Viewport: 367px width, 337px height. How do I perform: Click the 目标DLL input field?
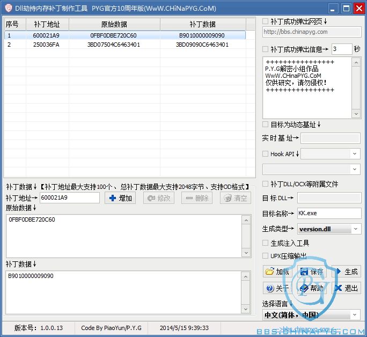click(329, 198)
